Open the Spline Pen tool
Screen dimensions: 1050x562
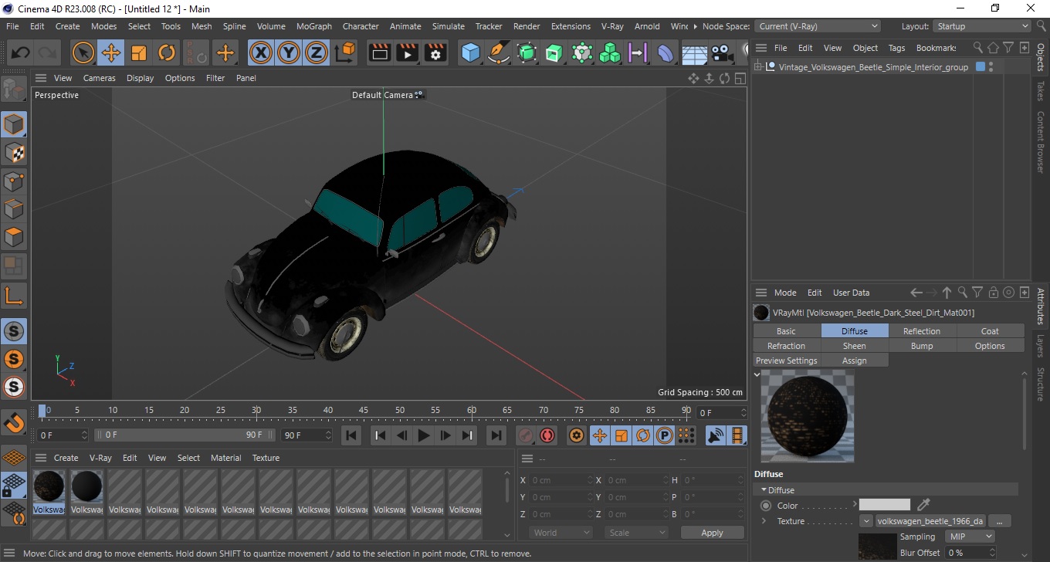pyautogui.click(x=499, y=53)
